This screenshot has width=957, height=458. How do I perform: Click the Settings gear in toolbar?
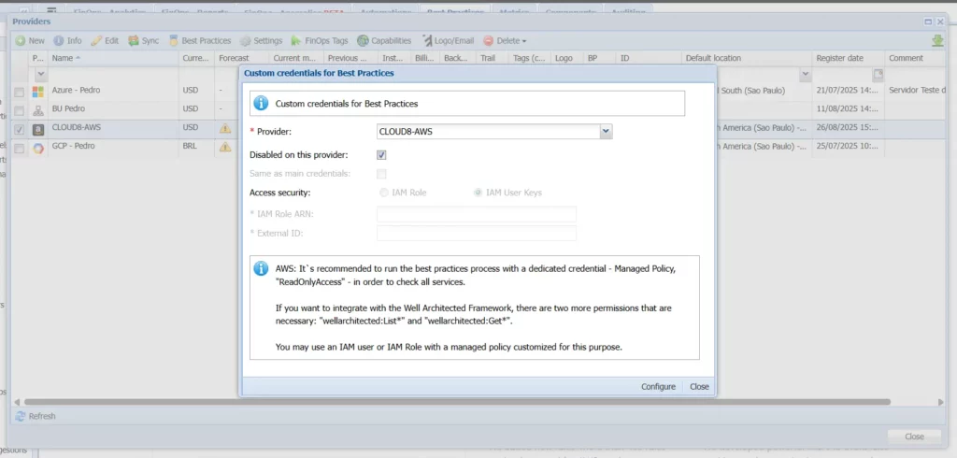(x=246, y=41)
